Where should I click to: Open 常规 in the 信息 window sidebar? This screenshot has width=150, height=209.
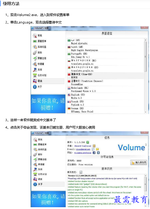49,140
